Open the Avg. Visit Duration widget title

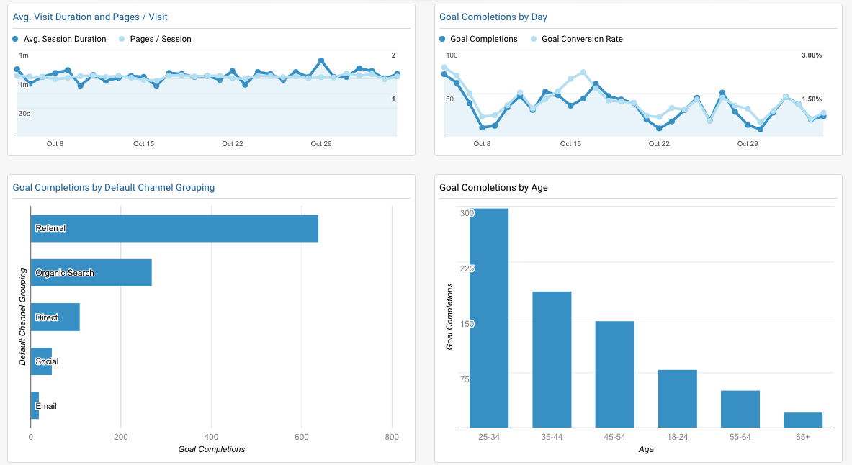(90, 17)
